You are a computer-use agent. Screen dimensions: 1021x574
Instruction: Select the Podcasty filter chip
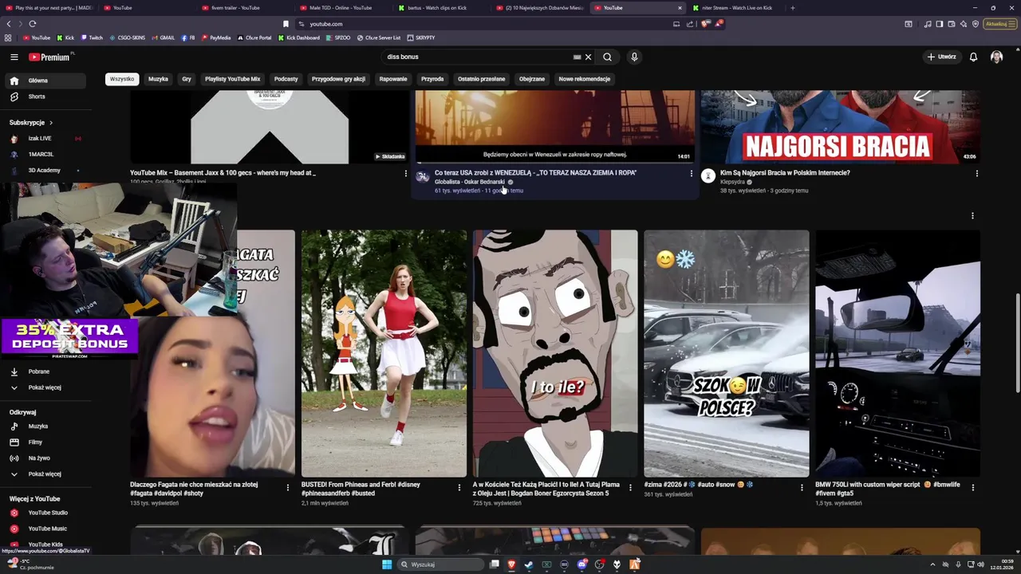pos(286,79)
